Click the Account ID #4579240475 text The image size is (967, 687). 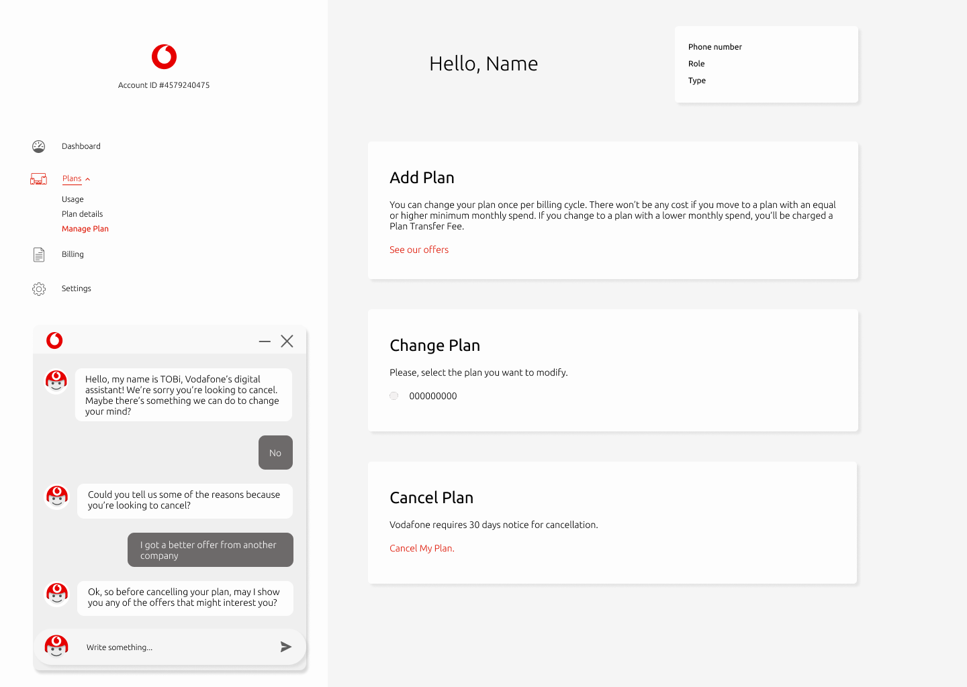(164, 85)
